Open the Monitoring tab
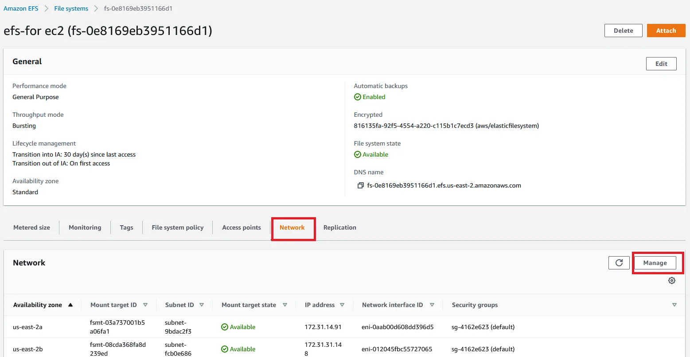The image size is (690, 357). (85, 227)
